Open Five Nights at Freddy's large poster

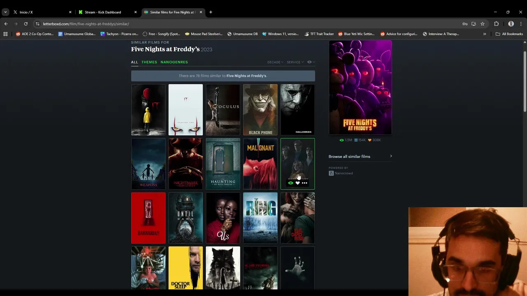pyautogui.click(x=360, y=88)
